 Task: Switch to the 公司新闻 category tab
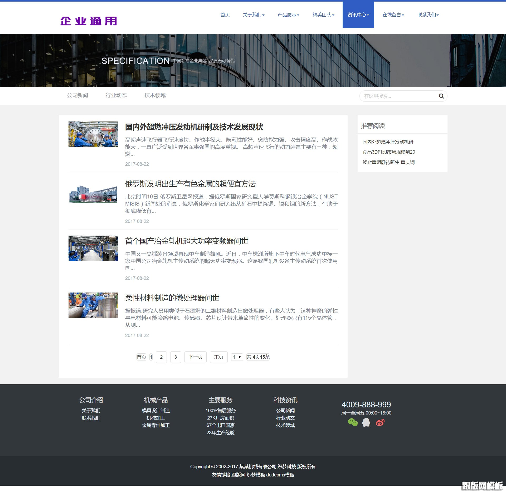tap(77, 95)
